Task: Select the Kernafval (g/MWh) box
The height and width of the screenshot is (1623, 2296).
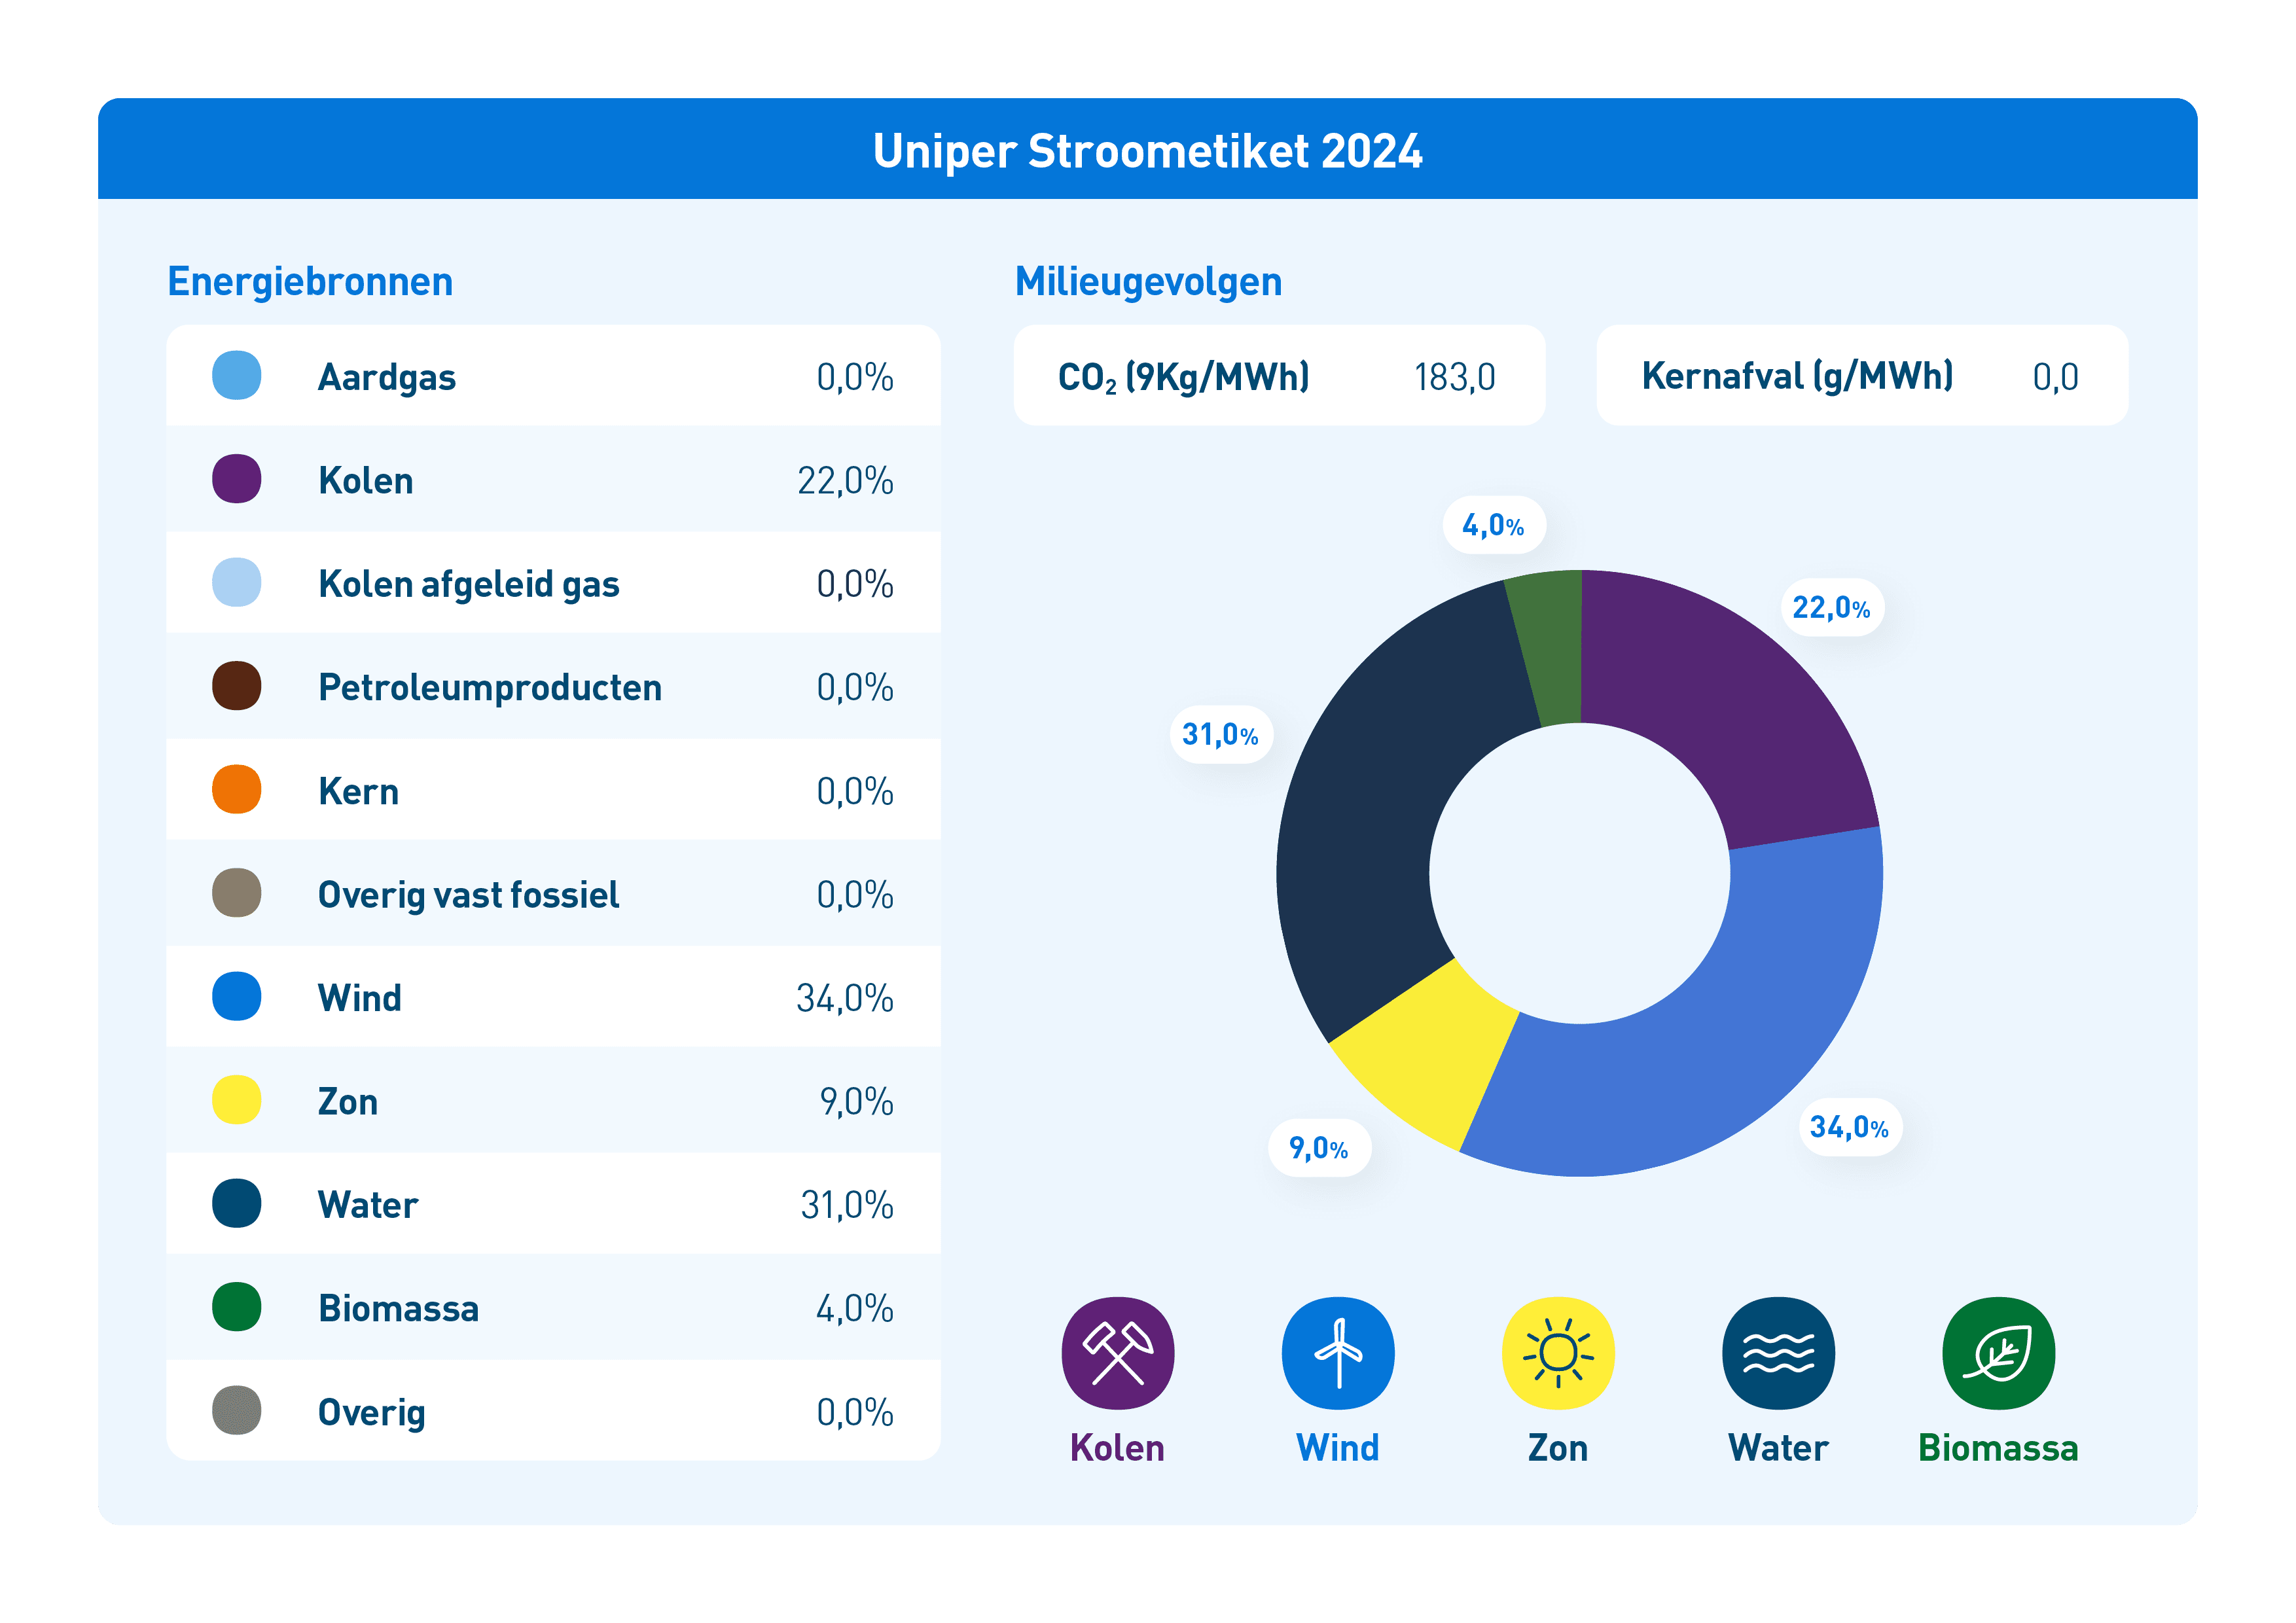Action: pos(1862,376)
